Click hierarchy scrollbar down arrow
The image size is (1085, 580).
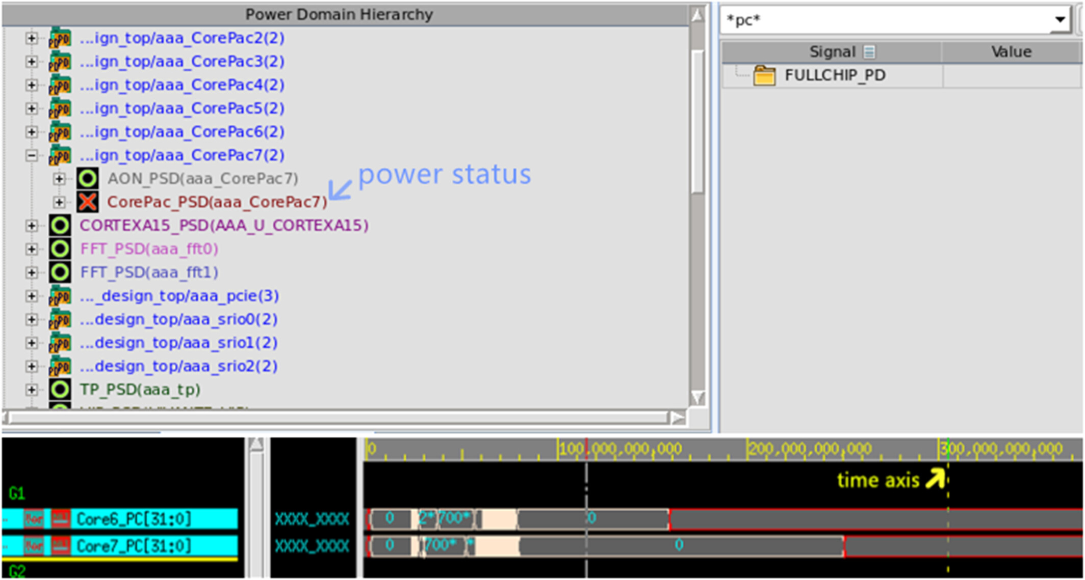click(697, 398)
